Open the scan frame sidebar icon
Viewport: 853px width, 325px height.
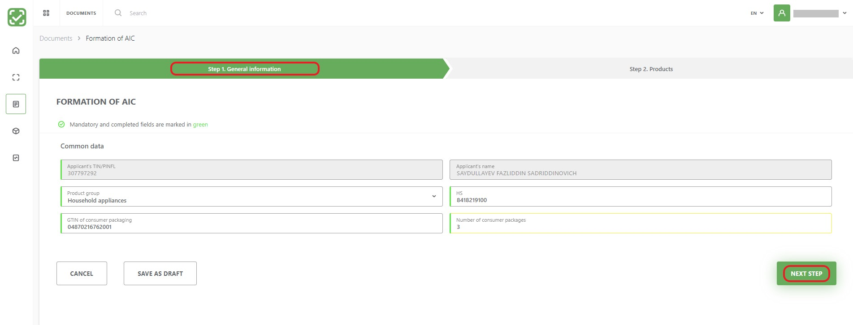point(16,77)
